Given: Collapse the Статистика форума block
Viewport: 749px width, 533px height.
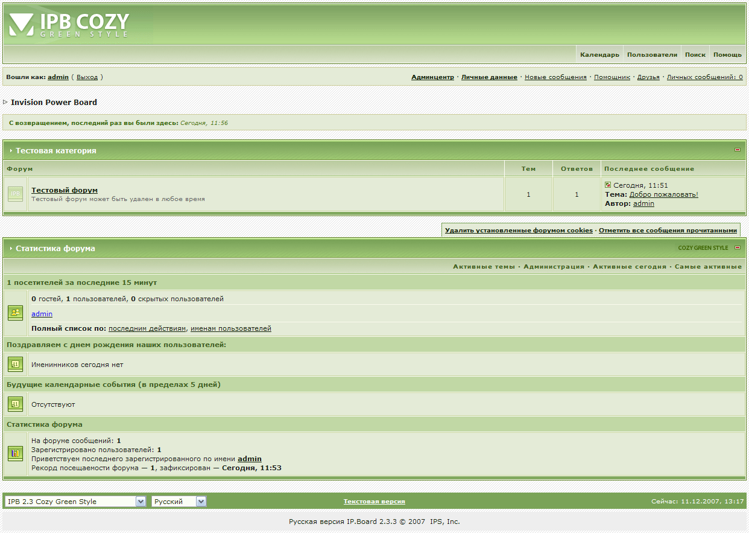Looking at the screenshot, I should click(x=738, y=247).
